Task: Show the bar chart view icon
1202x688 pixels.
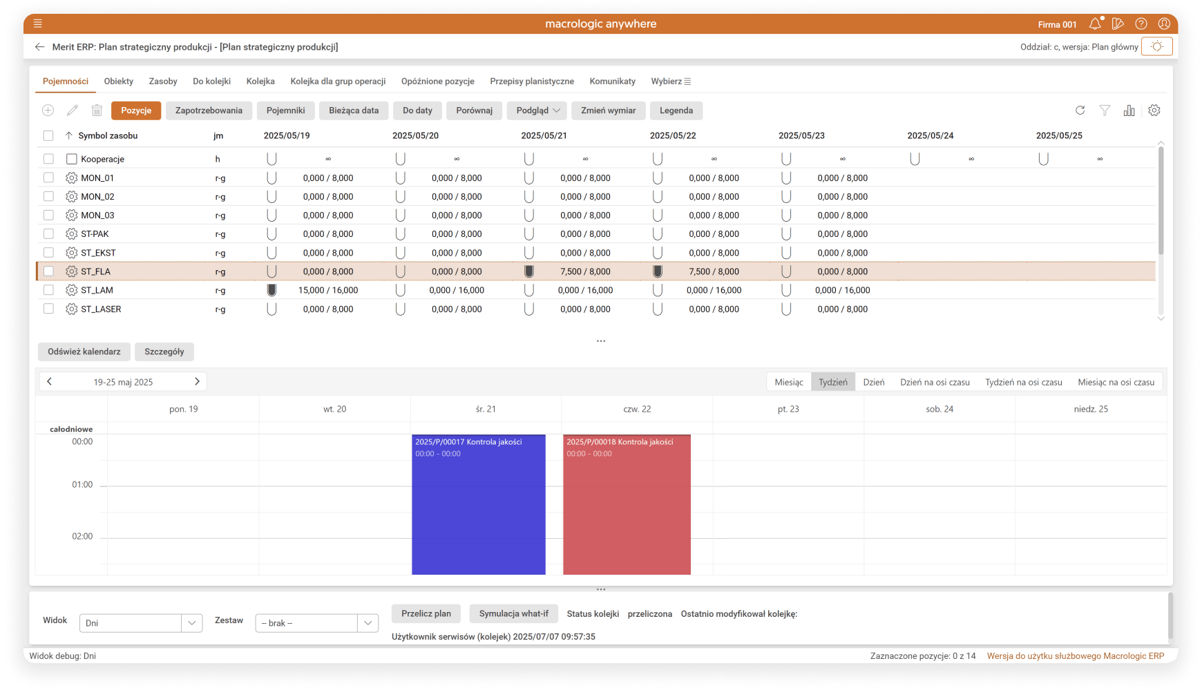Action: coord(1129,111)
